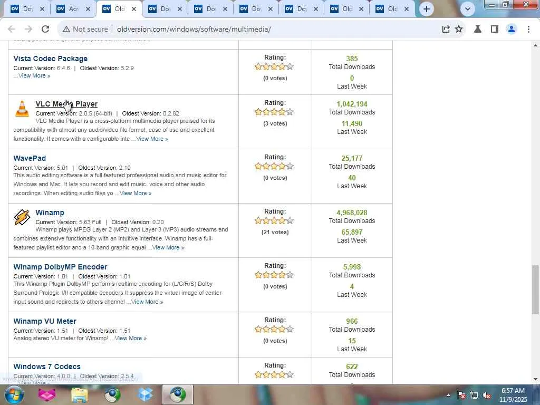
Task: Toggle the browser side panel
Action: click(x=495, y=30)
